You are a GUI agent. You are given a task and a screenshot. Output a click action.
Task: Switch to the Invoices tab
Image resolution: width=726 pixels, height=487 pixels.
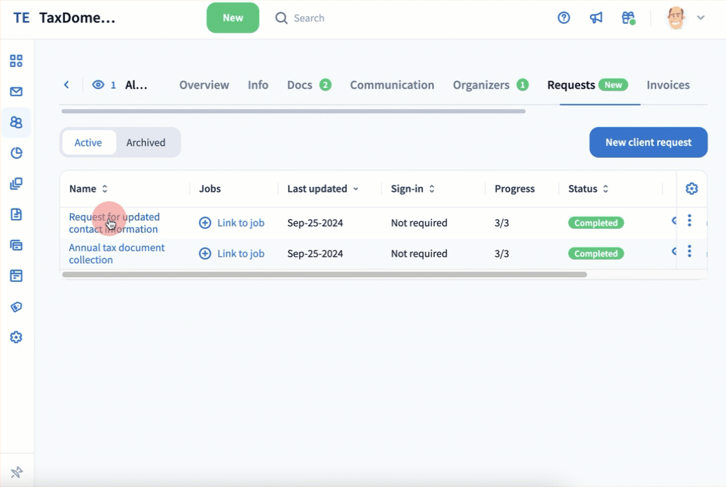tap(667, 85)
